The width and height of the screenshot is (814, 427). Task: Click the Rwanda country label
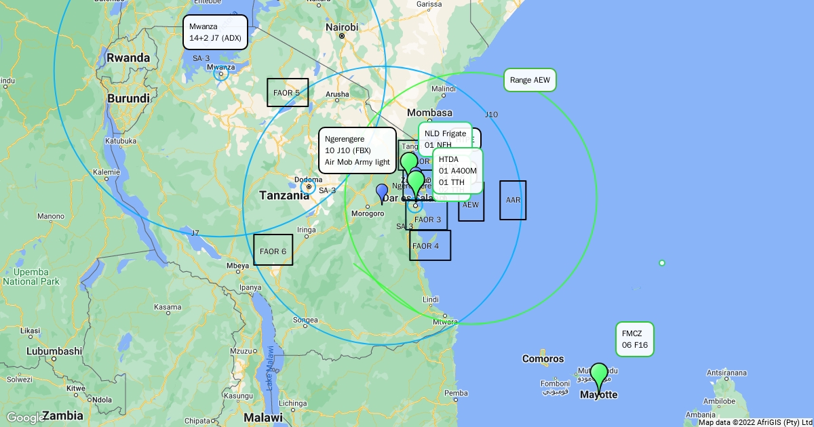(x=128, y=58)
